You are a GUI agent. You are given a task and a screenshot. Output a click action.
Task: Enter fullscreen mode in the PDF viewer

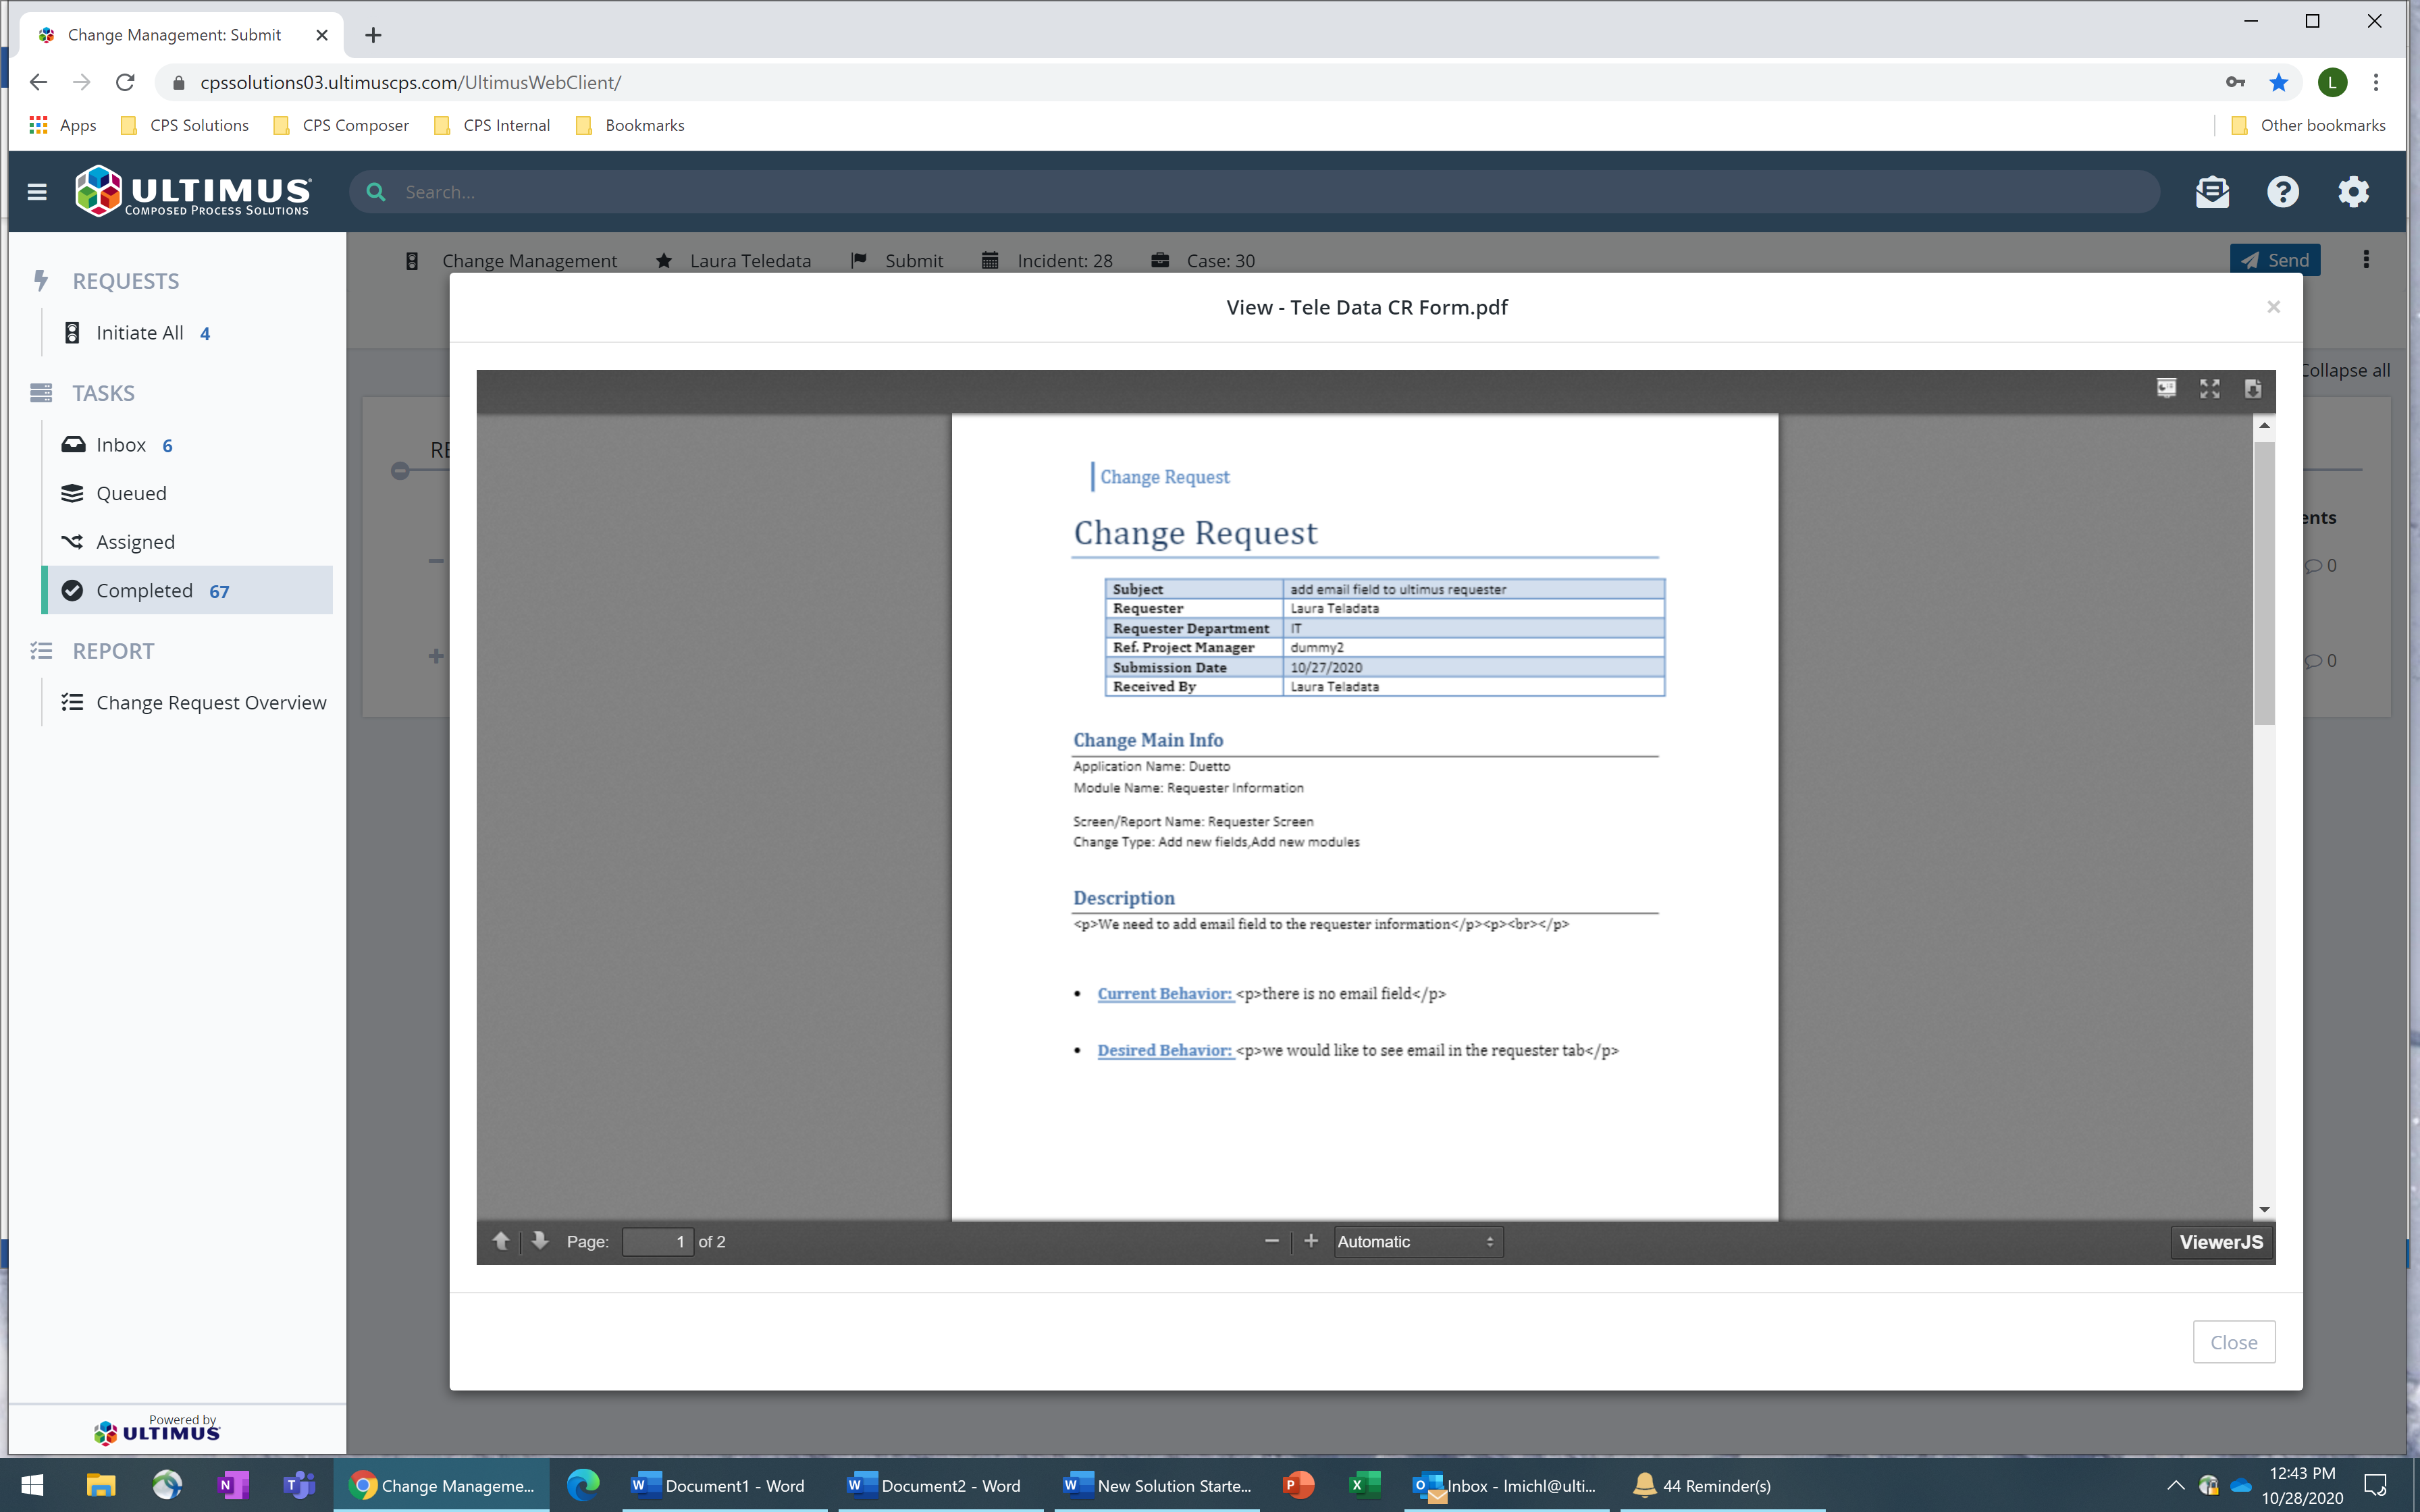[x=2210, y=389]
